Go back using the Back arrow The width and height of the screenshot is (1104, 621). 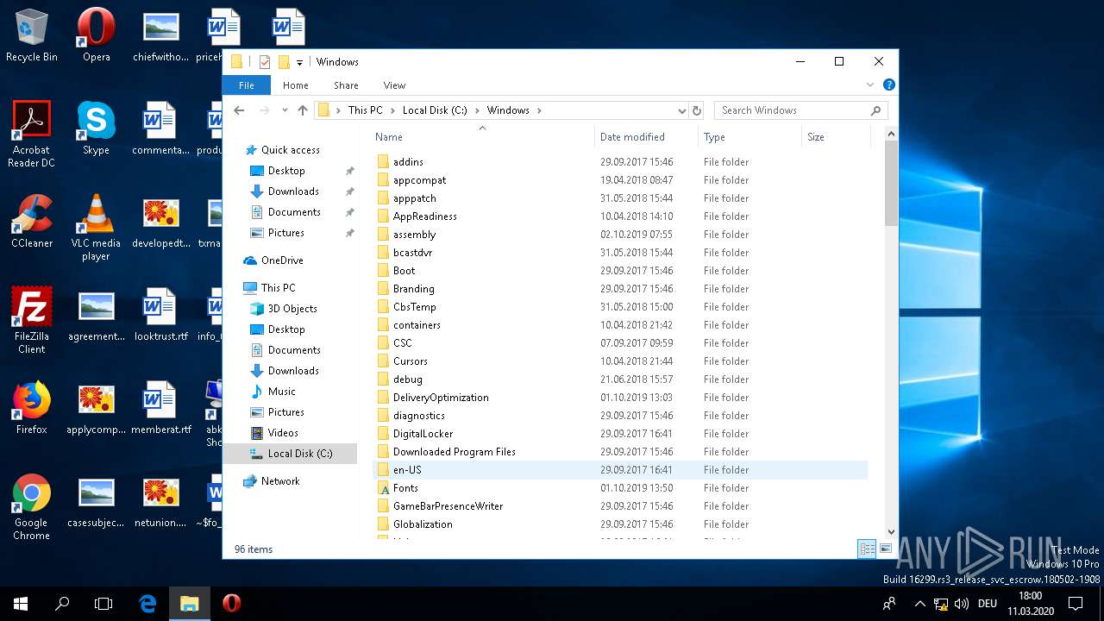pos(240,110)
